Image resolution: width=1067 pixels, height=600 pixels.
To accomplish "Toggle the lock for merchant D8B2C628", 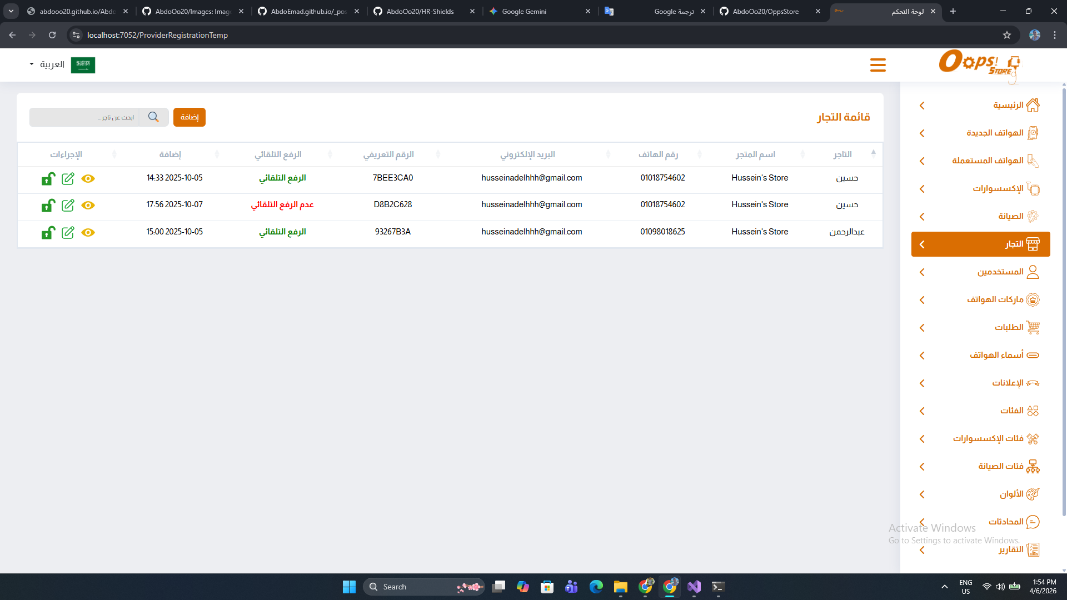I will (48, 206).
